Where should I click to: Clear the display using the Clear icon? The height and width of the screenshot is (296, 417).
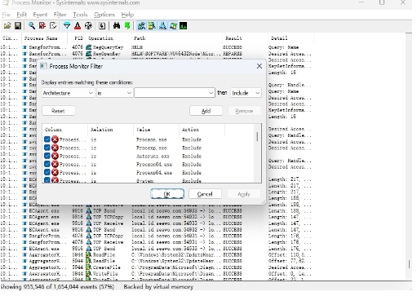[x=53, y=26]
